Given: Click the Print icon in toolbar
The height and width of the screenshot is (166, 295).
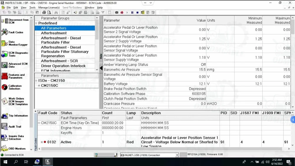Looking at the screenshot, I should [44, 12].
